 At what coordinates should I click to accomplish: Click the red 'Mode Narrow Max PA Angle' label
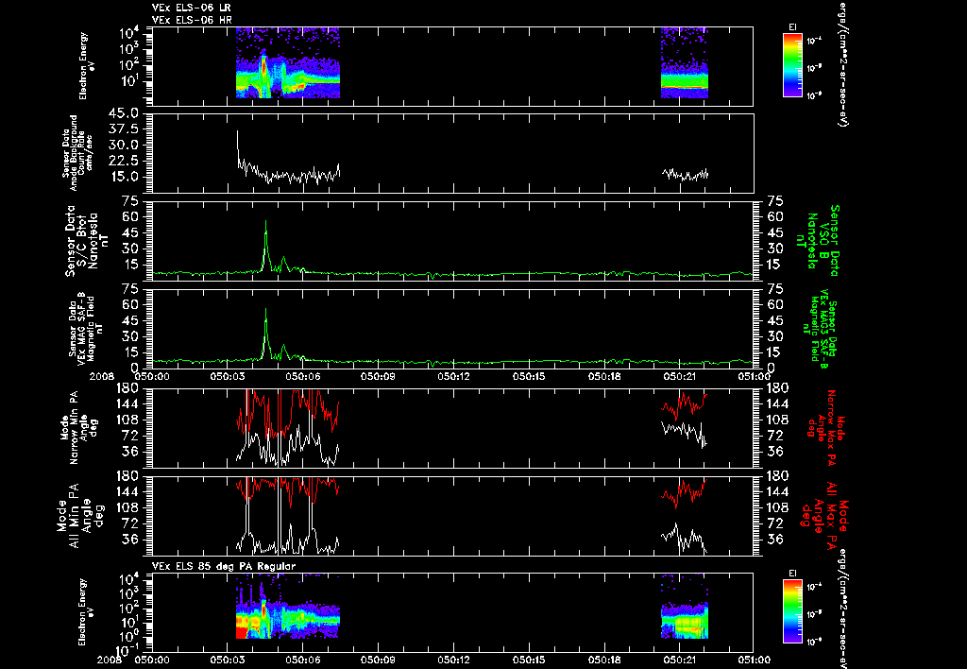pyautogui.click(x=826, y=428)
